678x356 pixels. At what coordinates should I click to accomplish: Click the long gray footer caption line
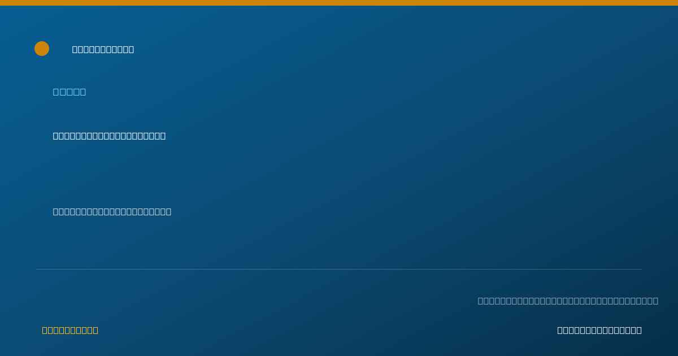tap(568, 301)
